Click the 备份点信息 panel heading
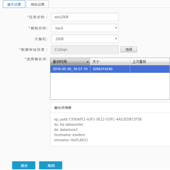The width and height of the screenshot is (170, 170). [x=63, y=108]
